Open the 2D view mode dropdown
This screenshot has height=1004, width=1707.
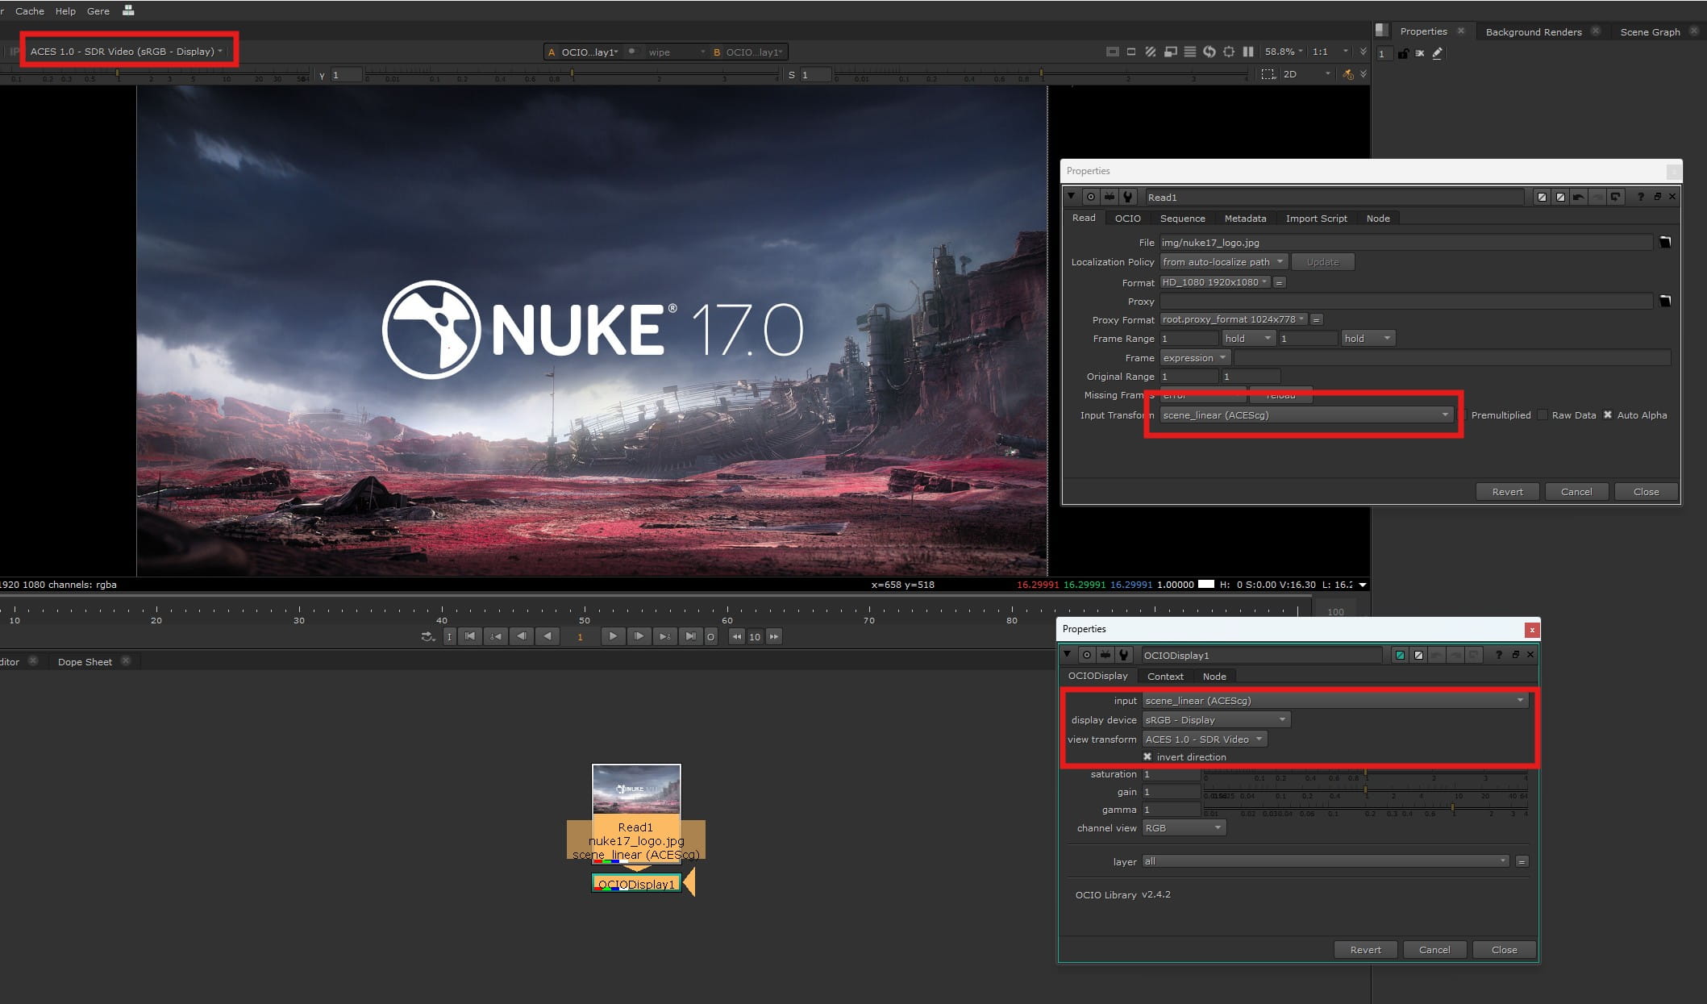(x=1307, y=74)
